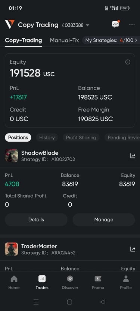Screen dimensions: 140x311
Task: Select the History filter chip
Action: [47, 138]
